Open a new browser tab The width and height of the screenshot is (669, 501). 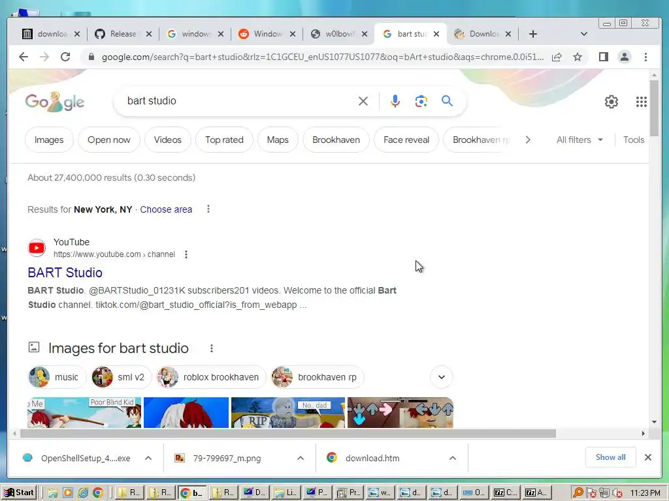tap(533, 34)
